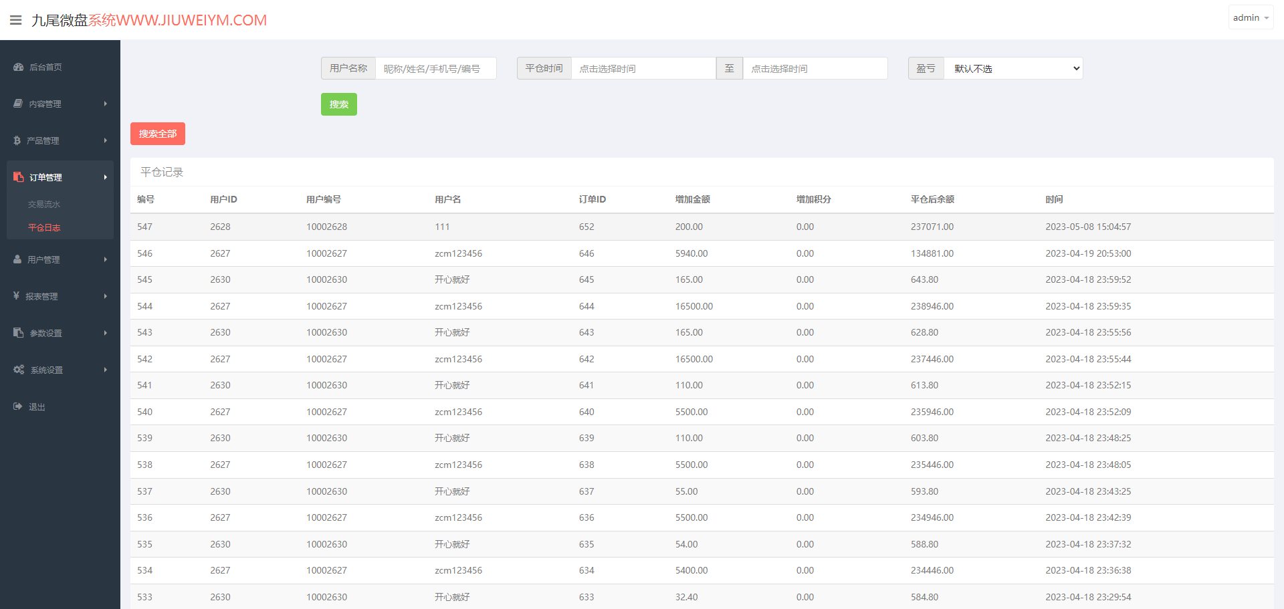Open the end date picker field after 至

click(x=815, y=68)
